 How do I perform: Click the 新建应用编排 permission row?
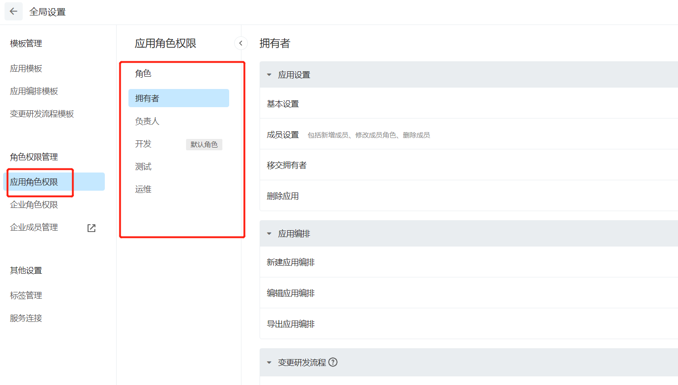[469, 262]
